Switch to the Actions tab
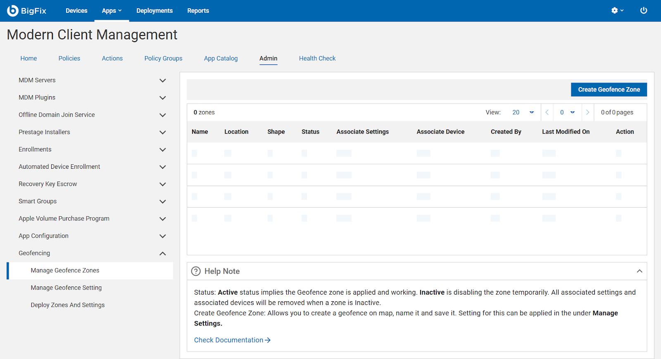661x359 pixels. click(112, 58)
